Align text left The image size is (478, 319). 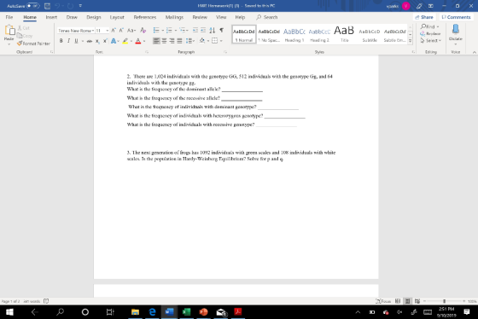[x=156, y=41]
